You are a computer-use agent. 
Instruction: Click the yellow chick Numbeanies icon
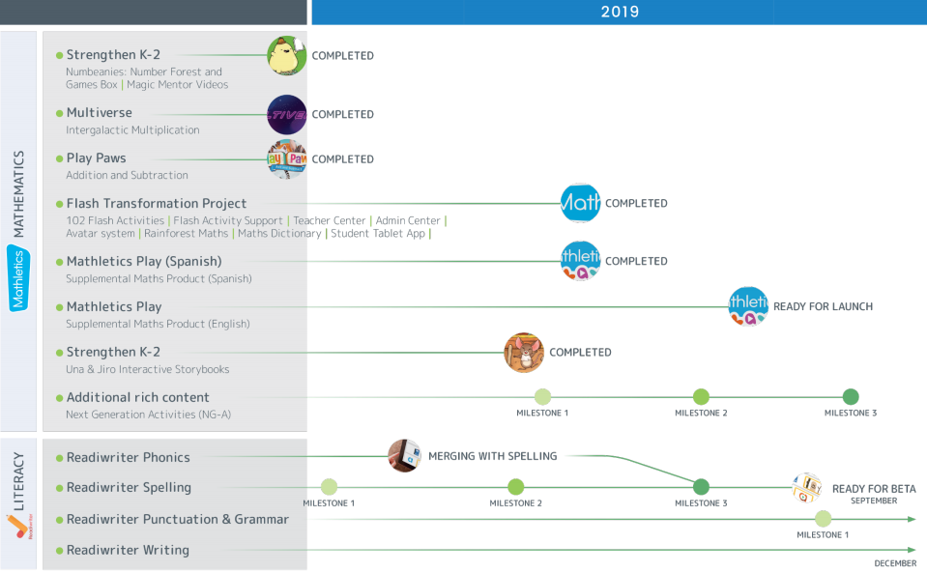(x=287, y=55)
